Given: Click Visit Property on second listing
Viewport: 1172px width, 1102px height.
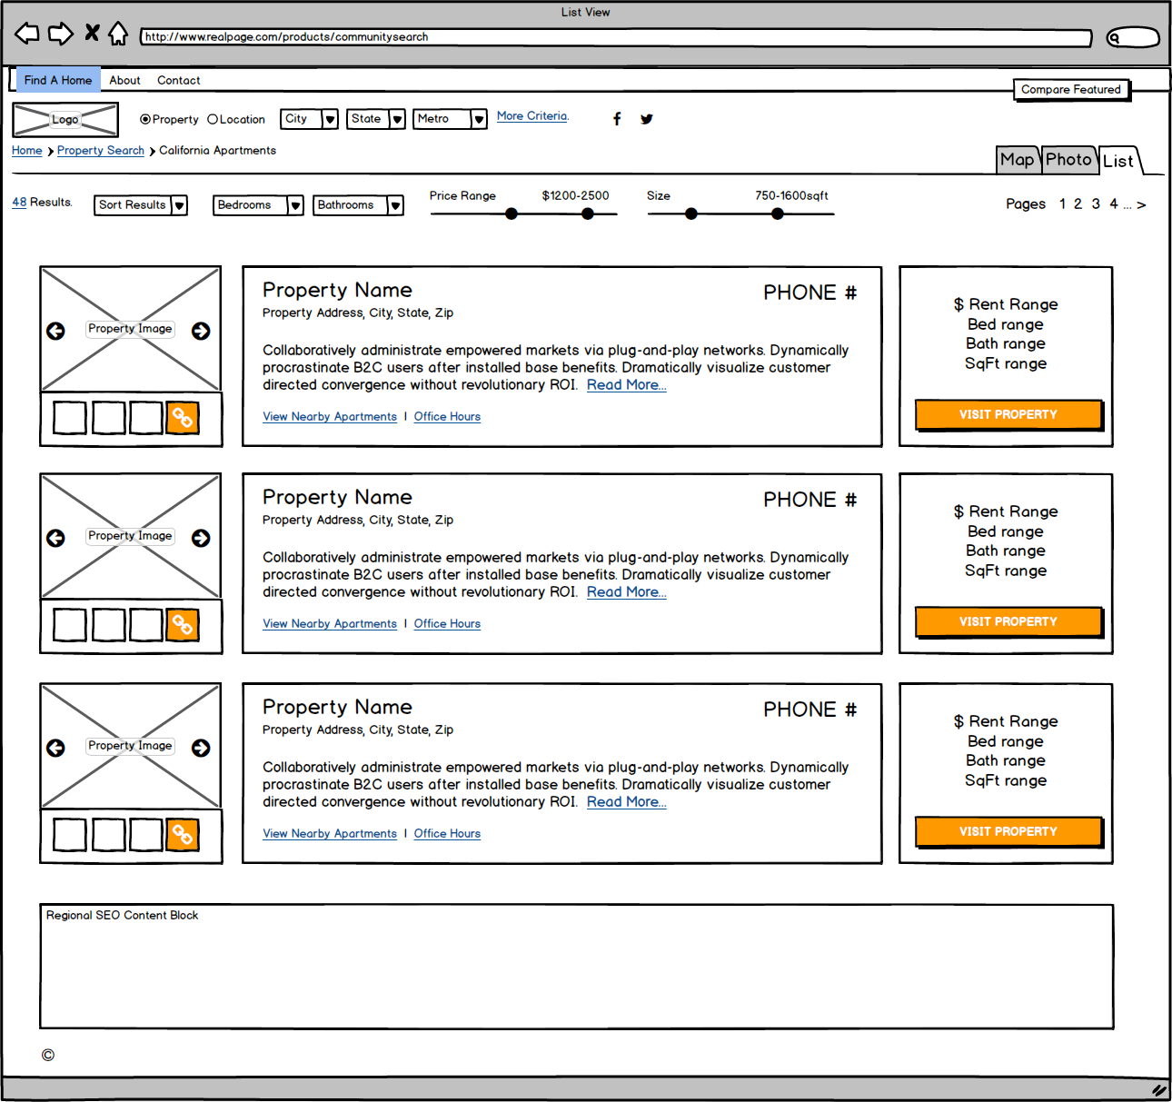Looking at the screenshot, I should 1008,621.
